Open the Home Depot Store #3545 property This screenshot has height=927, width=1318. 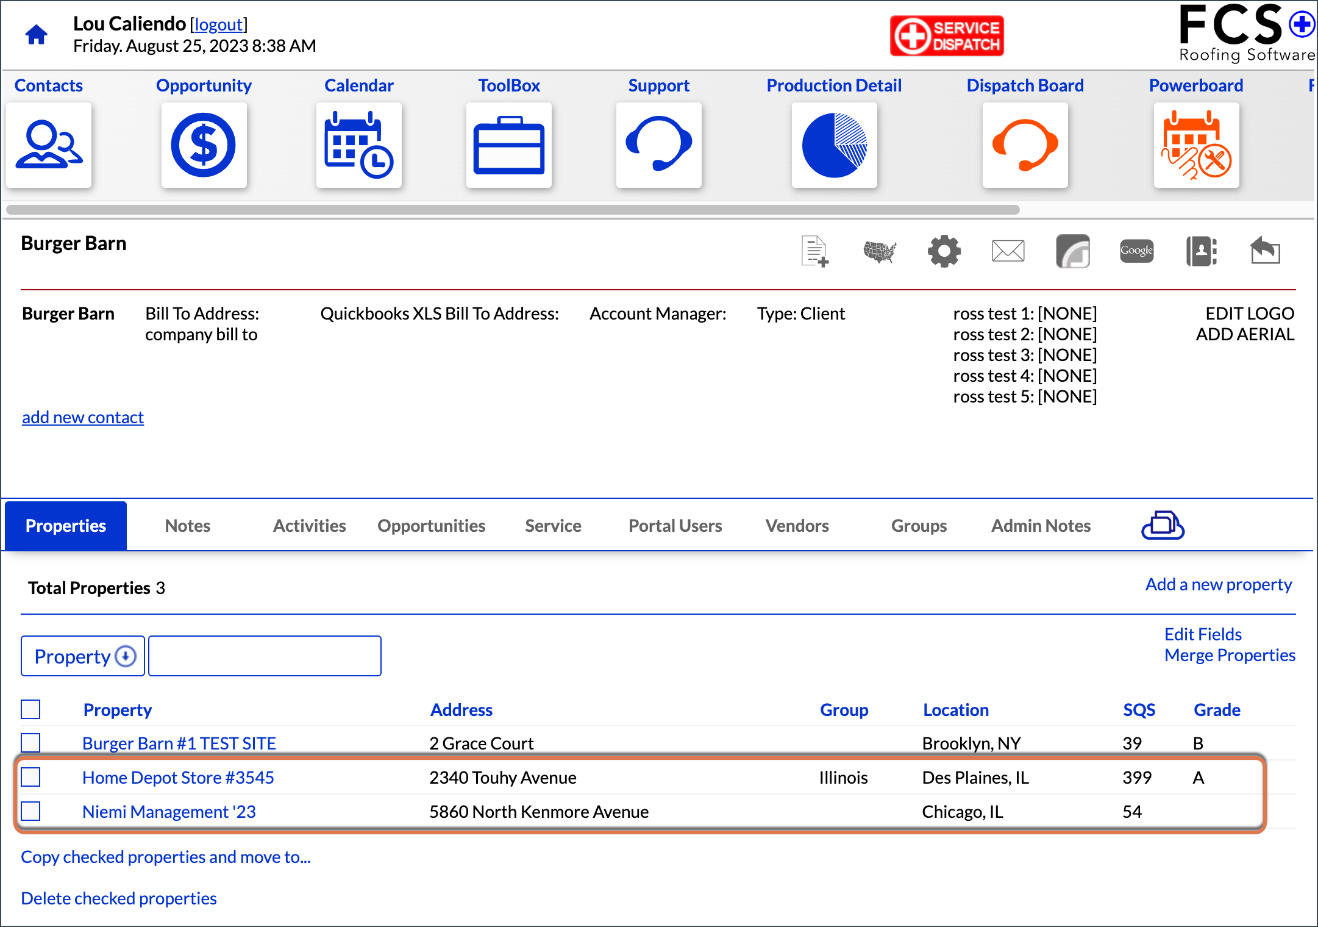pos(178,778)
